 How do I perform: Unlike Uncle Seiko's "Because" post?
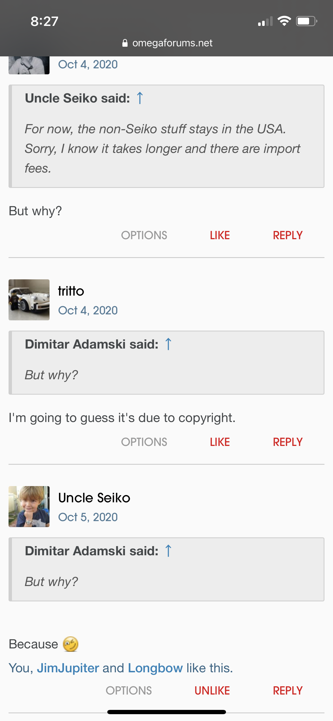[212, 691]
